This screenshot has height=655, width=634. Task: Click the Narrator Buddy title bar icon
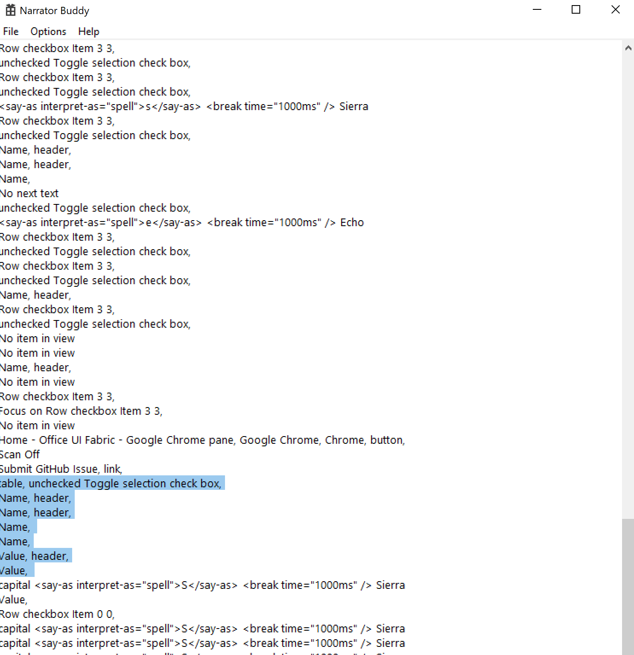point(10,10)
